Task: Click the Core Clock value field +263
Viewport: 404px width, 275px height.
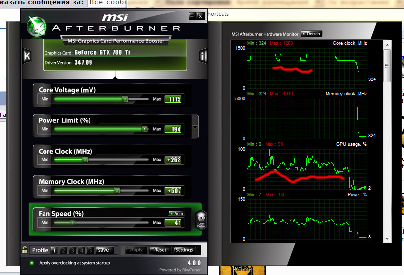Action: pyautogui.click(x=173, y=160)
